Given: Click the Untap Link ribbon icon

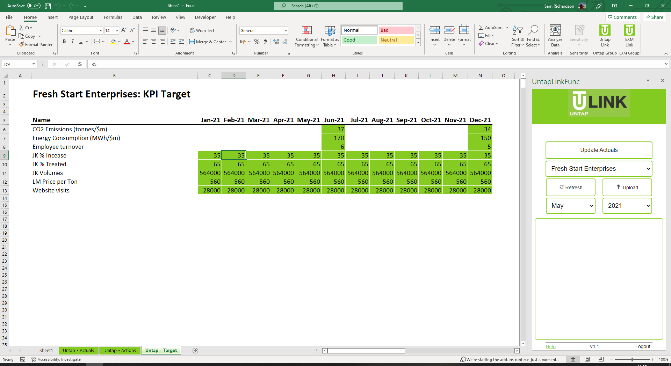Looking at the screenshot, I should [605, 30].
